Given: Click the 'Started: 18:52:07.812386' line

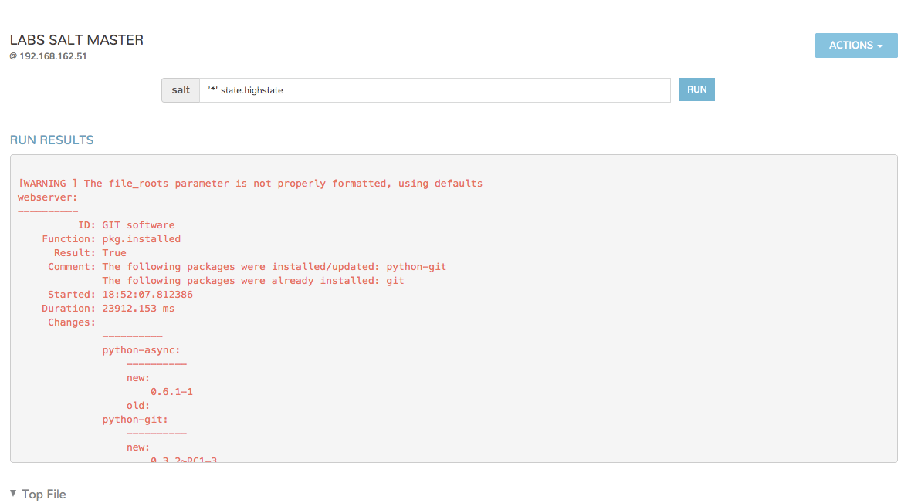Looking at the screenshot, I should click(x=120, y=295).
